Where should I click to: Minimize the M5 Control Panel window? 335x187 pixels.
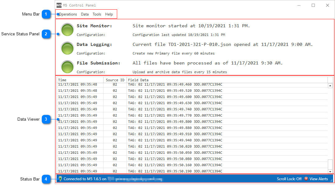point(299,5)
